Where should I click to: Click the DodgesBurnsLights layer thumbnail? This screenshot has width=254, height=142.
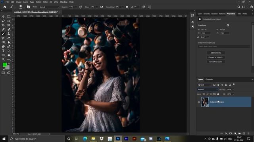point(205,102)
